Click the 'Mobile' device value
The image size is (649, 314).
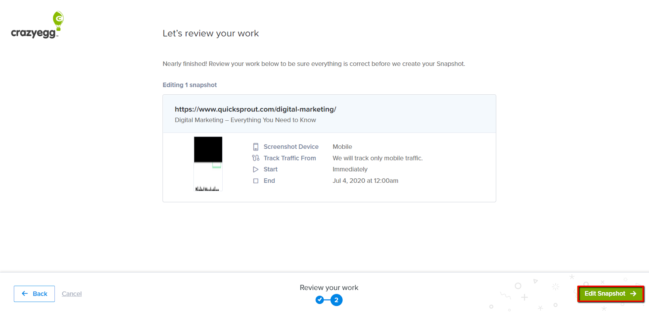tap(342, 147)
